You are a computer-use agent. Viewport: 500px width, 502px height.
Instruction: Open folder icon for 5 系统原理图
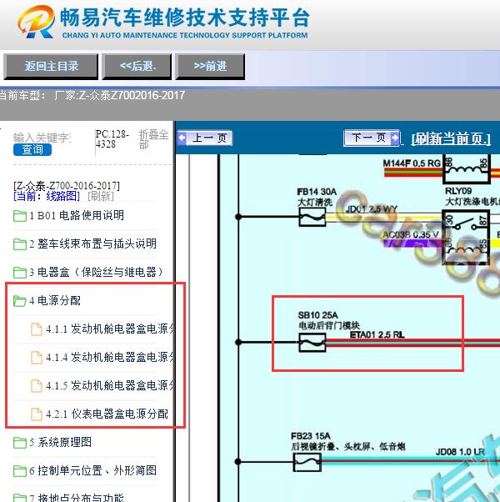click(20, 443)
